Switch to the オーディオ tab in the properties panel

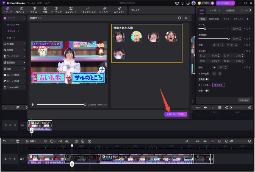point(215,11)
